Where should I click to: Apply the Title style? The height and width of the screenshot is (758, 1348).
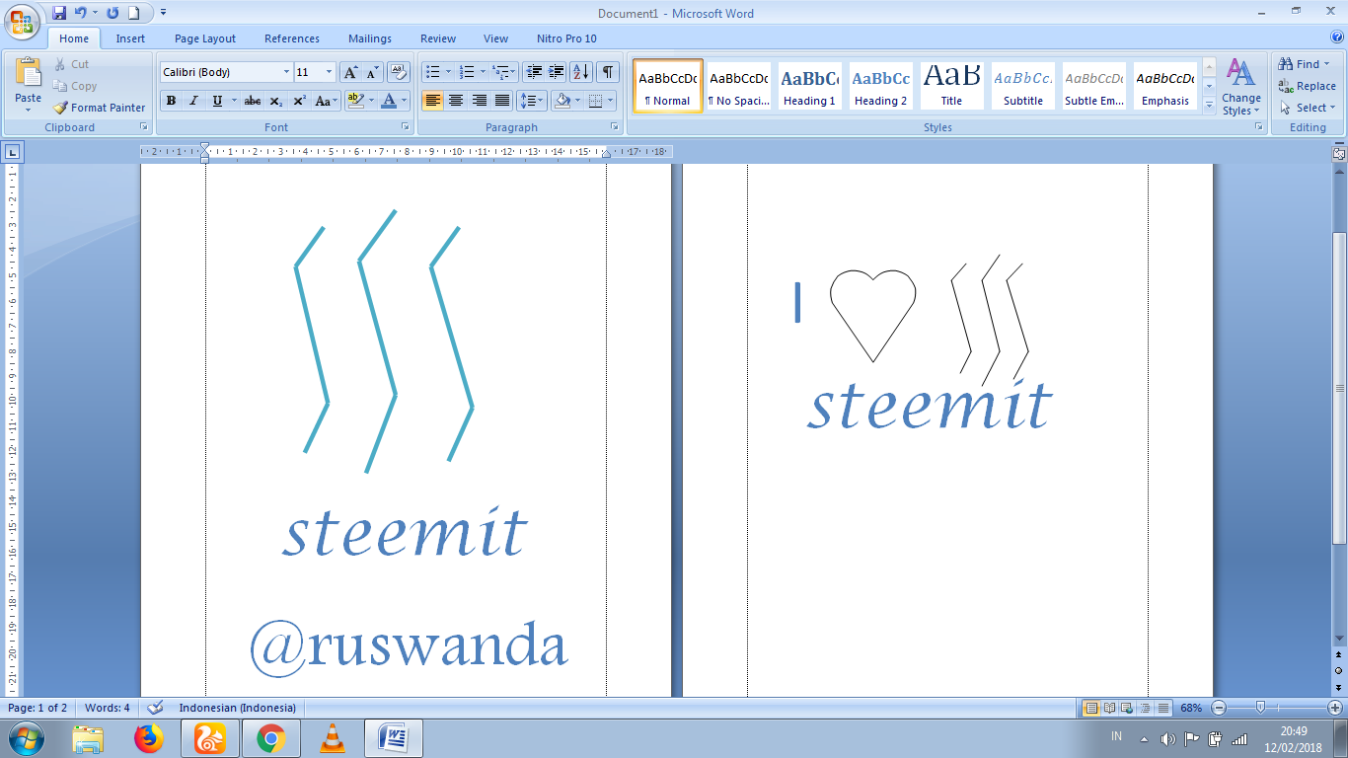point(951,86)
